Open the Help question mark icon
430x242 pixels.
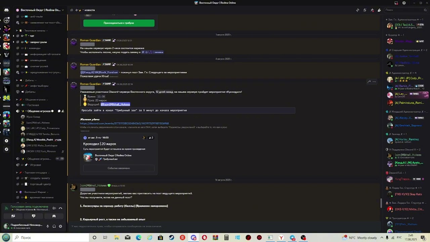pyautogui.click(x=404, y=3)
